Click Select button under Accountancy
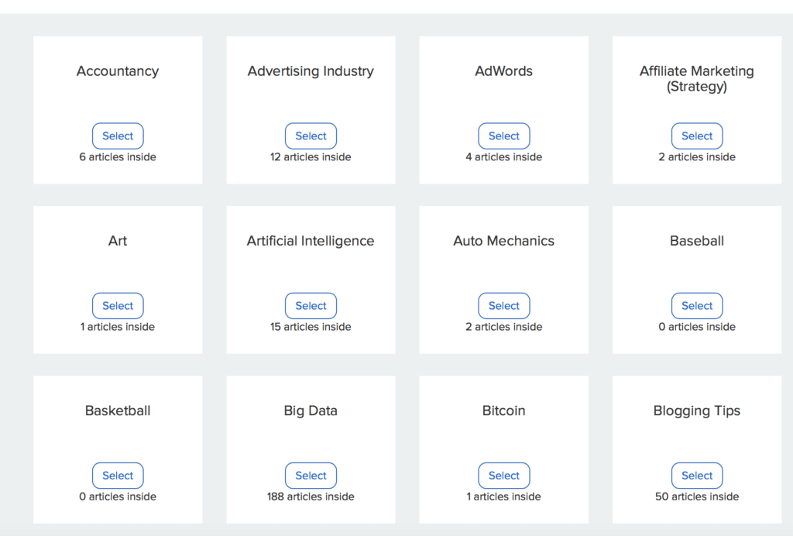 click(118, 136)
